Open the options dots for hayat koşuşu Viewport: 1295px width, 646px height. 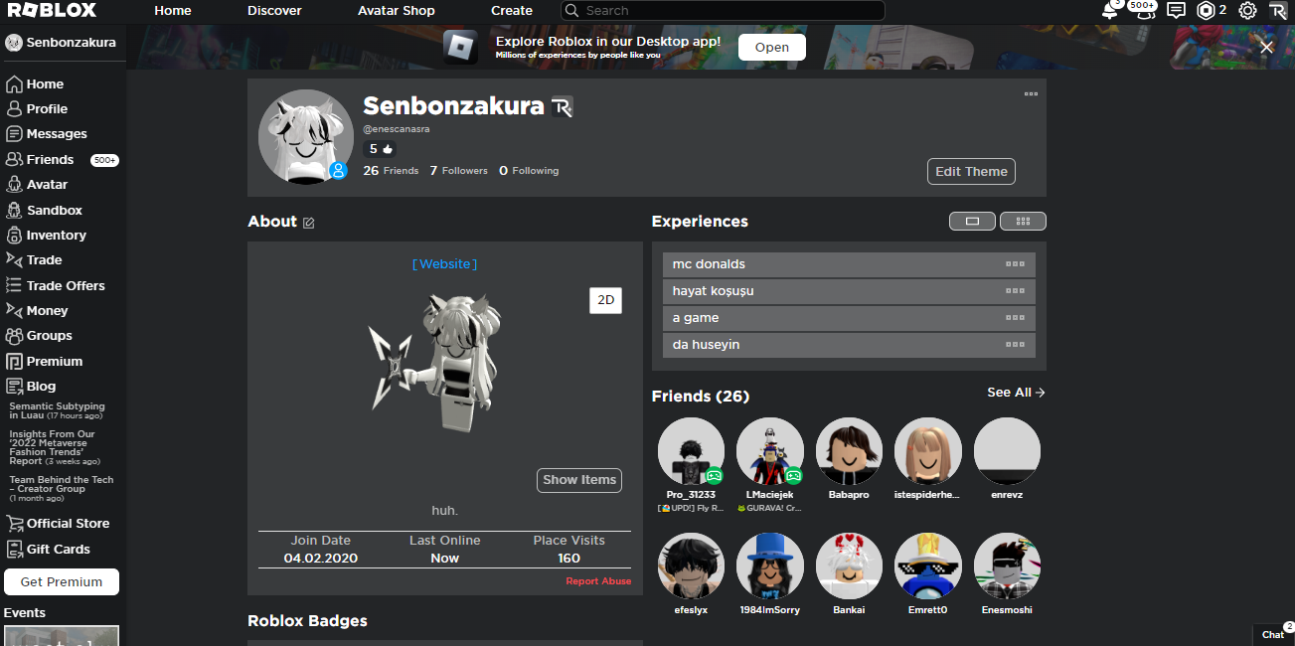[x=1015, y=291]
